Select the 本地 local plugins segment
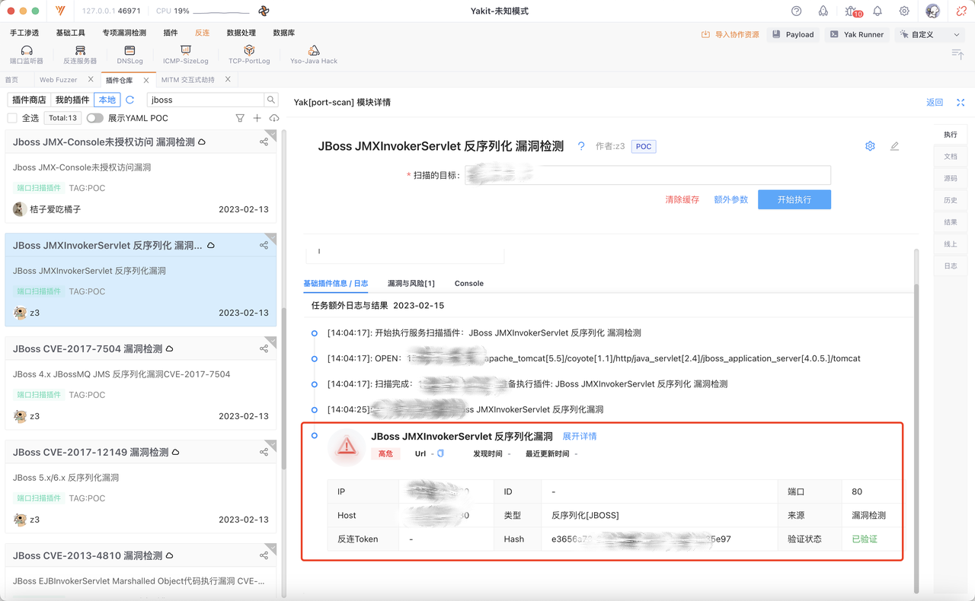975x601 pixels. click(107, 100)
